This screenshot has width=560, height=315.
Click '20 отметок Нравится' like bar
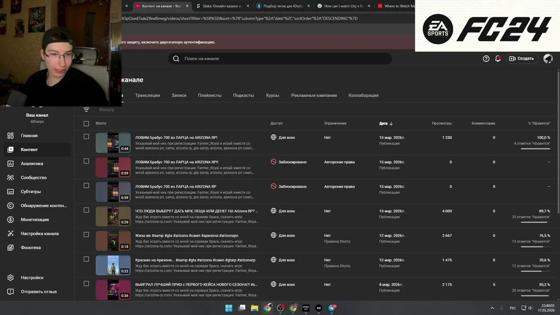[535, 296]
